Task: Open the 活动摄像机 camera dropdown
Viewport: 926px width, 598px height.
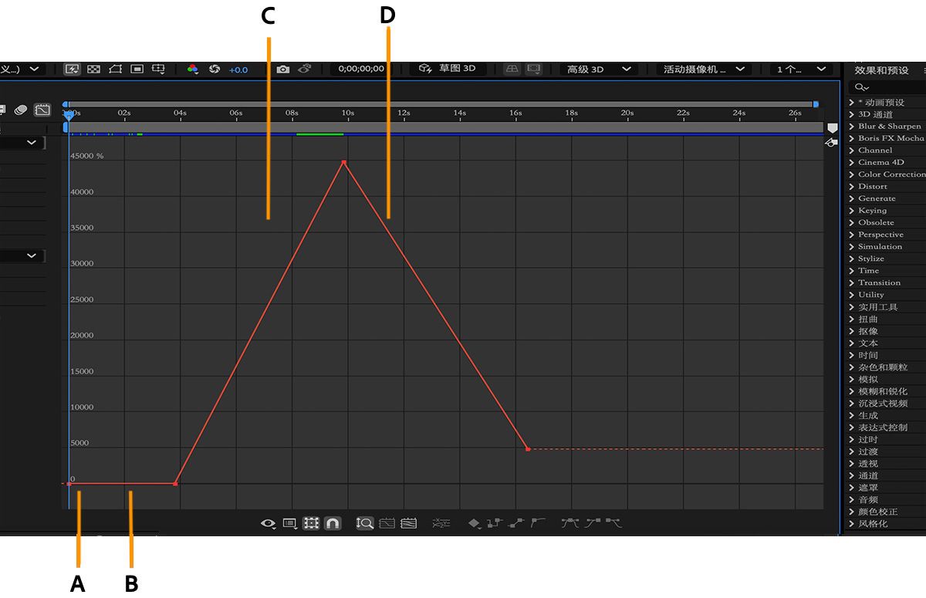Action: pyautogui.click(x=704, y=69)
